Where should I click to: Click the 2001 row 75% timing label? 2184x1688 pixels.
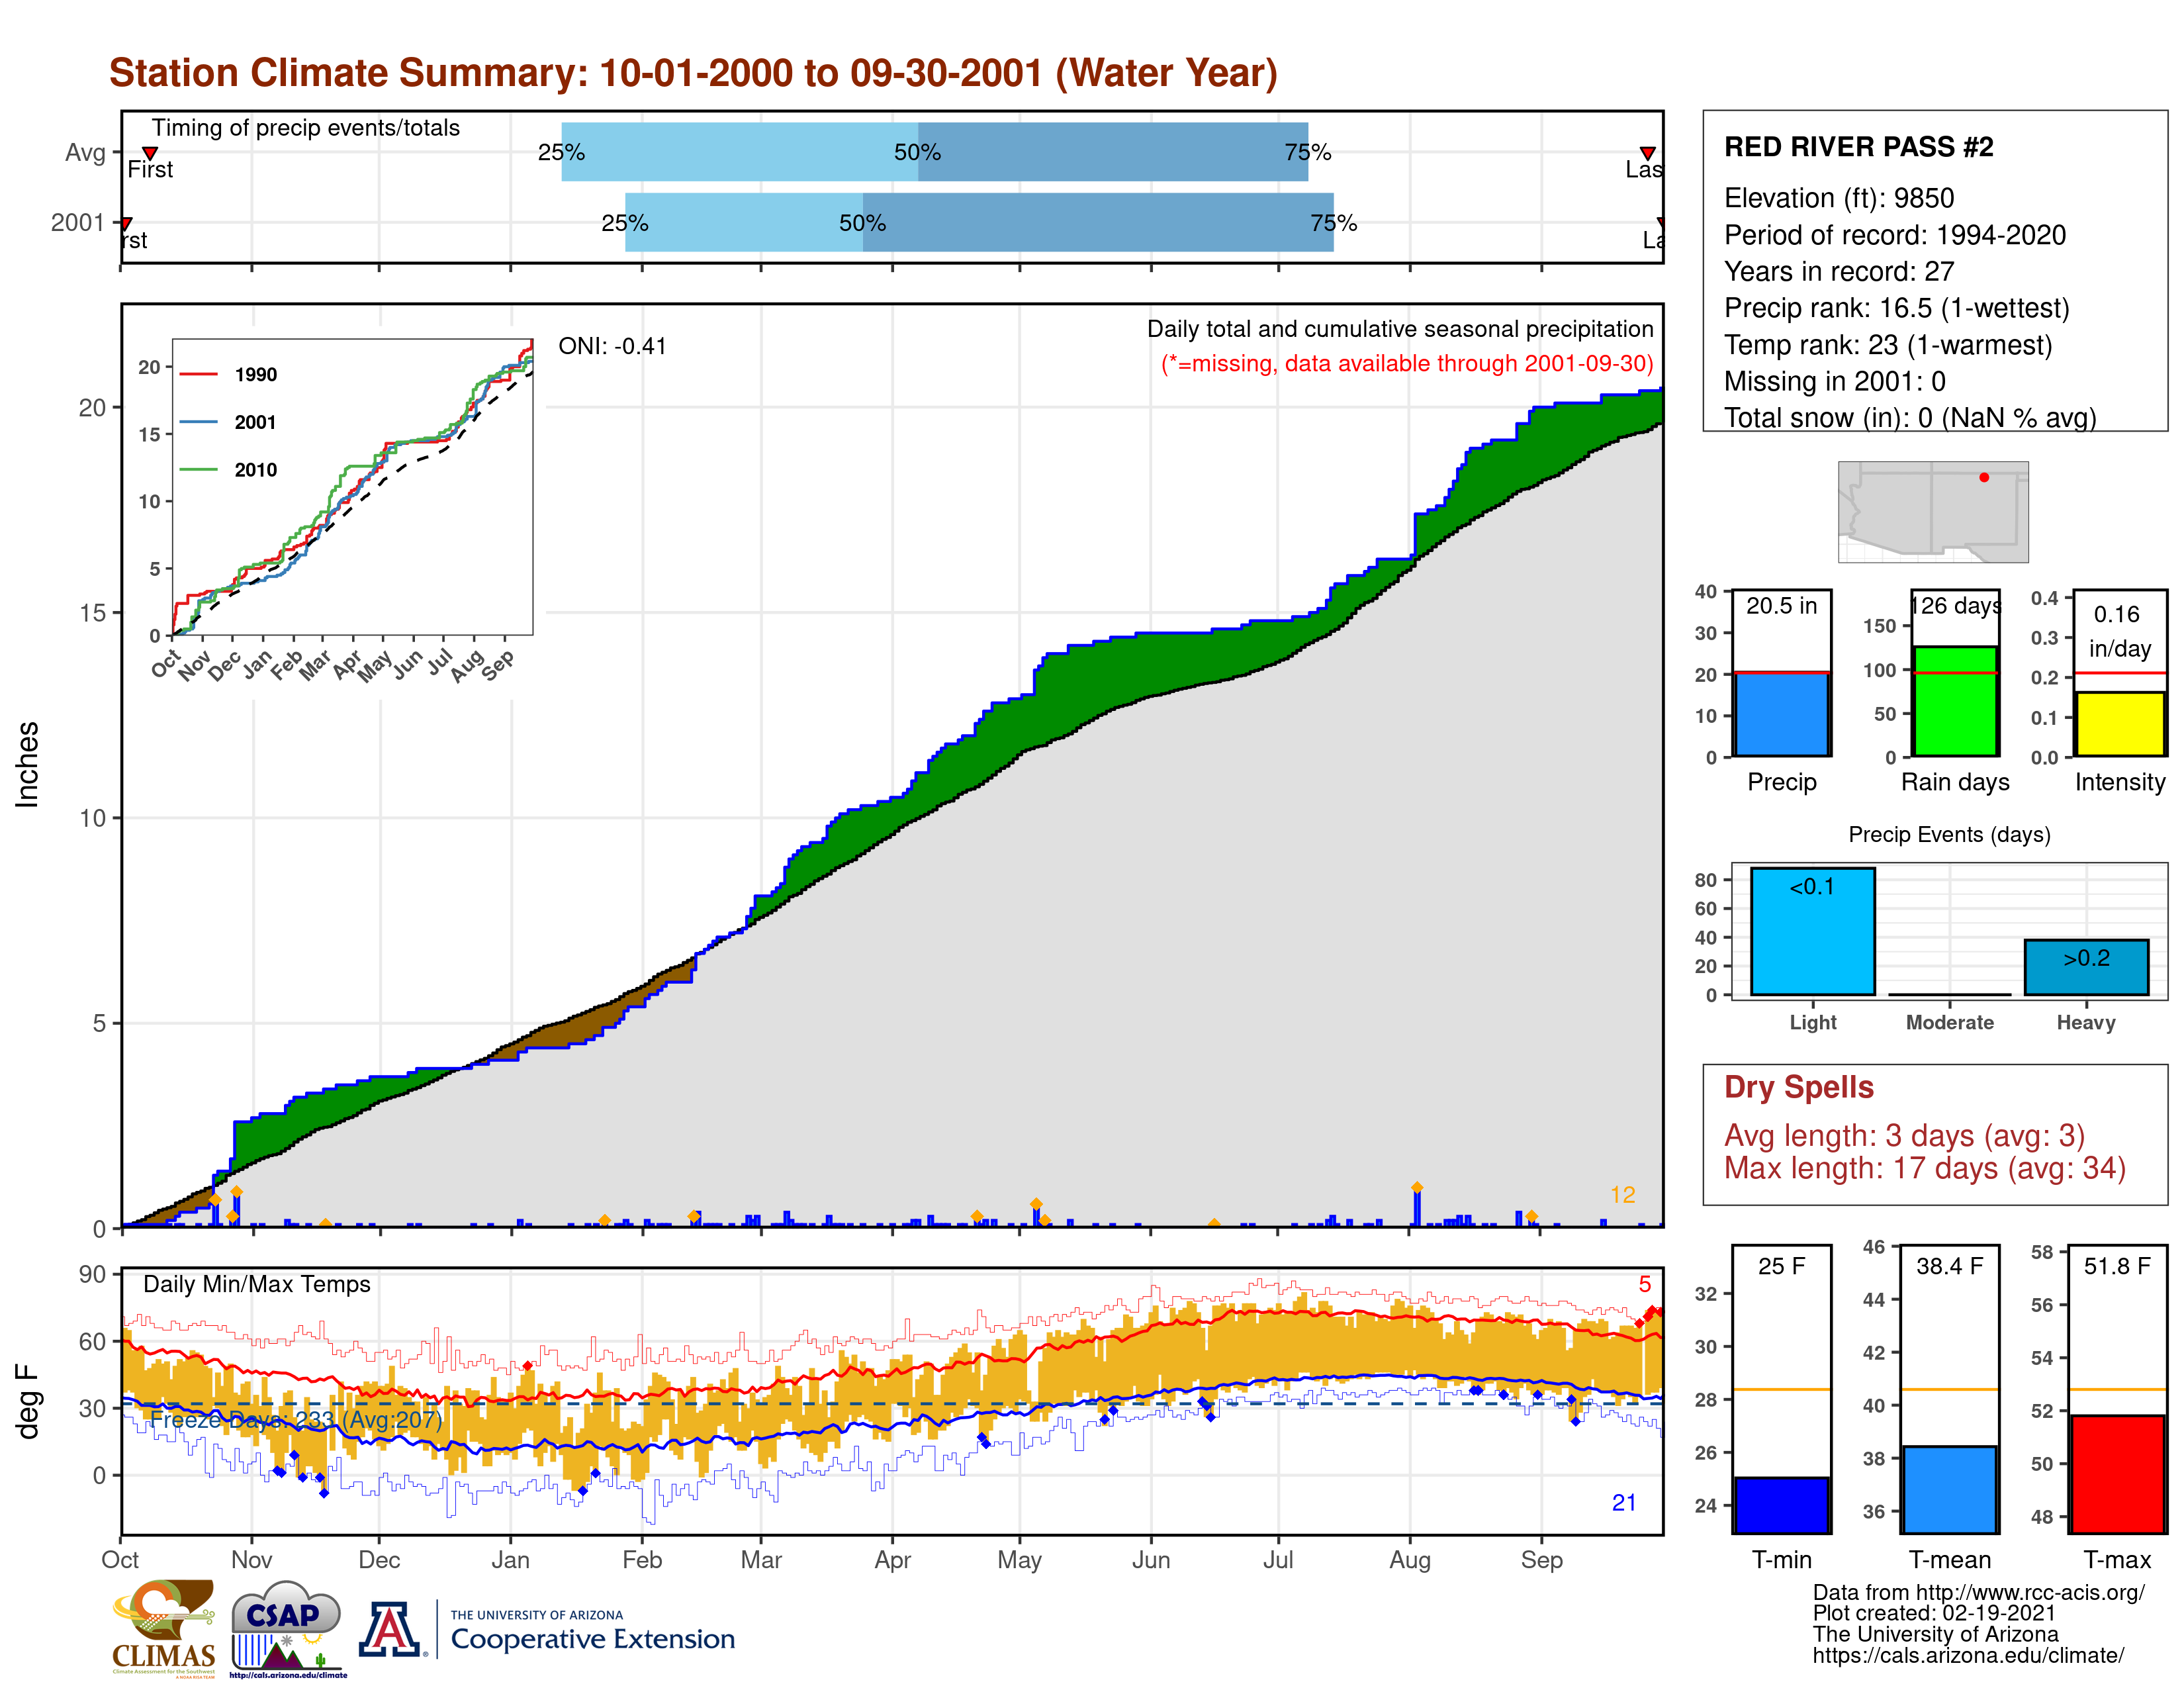[1333, 223]
